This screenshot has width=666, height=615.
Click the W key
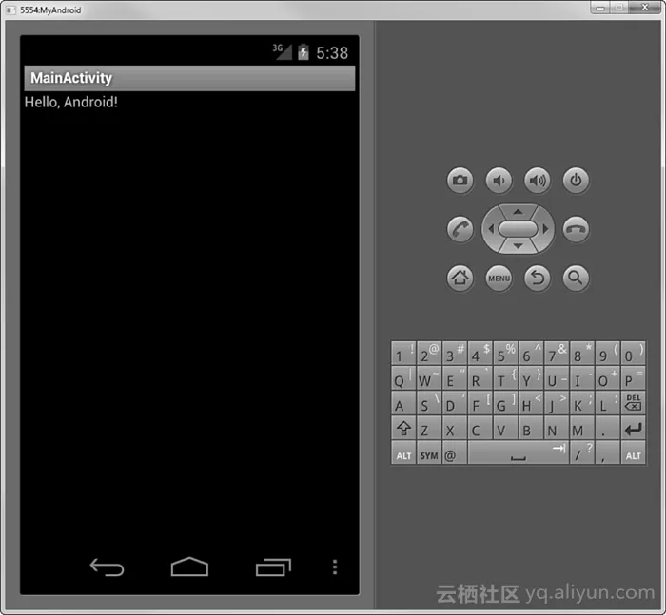pos(429,378)
